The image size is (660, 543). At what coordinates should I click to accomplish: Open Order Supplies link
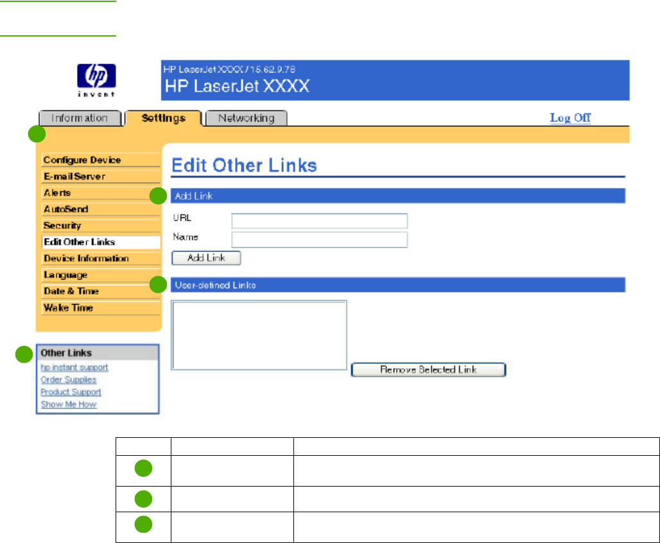[x=69, y=380]
